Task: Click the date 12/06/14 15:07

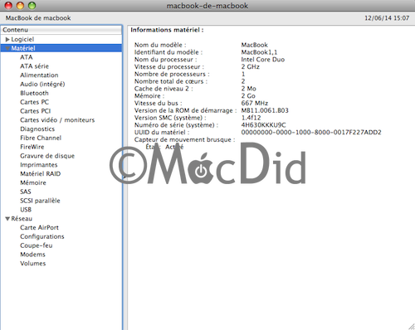Action: pos(387,18)
